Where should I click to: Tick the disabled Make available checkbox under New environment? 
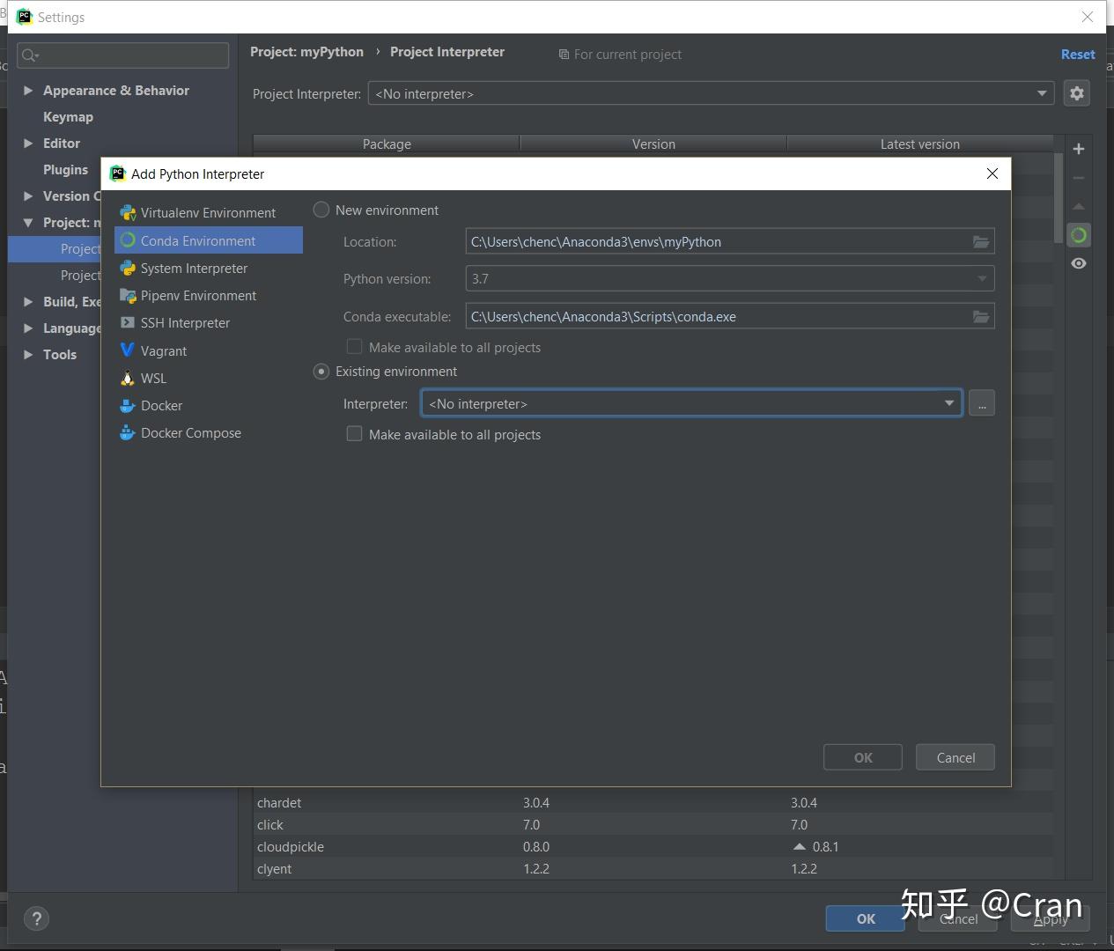[354, 347]
